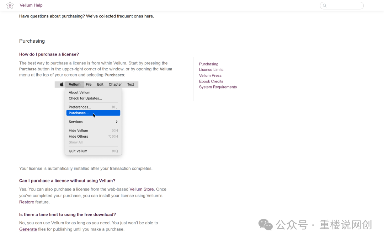Open the File menu in menu bar image

89,84
